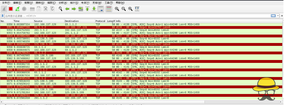Close capture file using the X document icon
This screenshot has height=105, width=284.
coord(46,9)
